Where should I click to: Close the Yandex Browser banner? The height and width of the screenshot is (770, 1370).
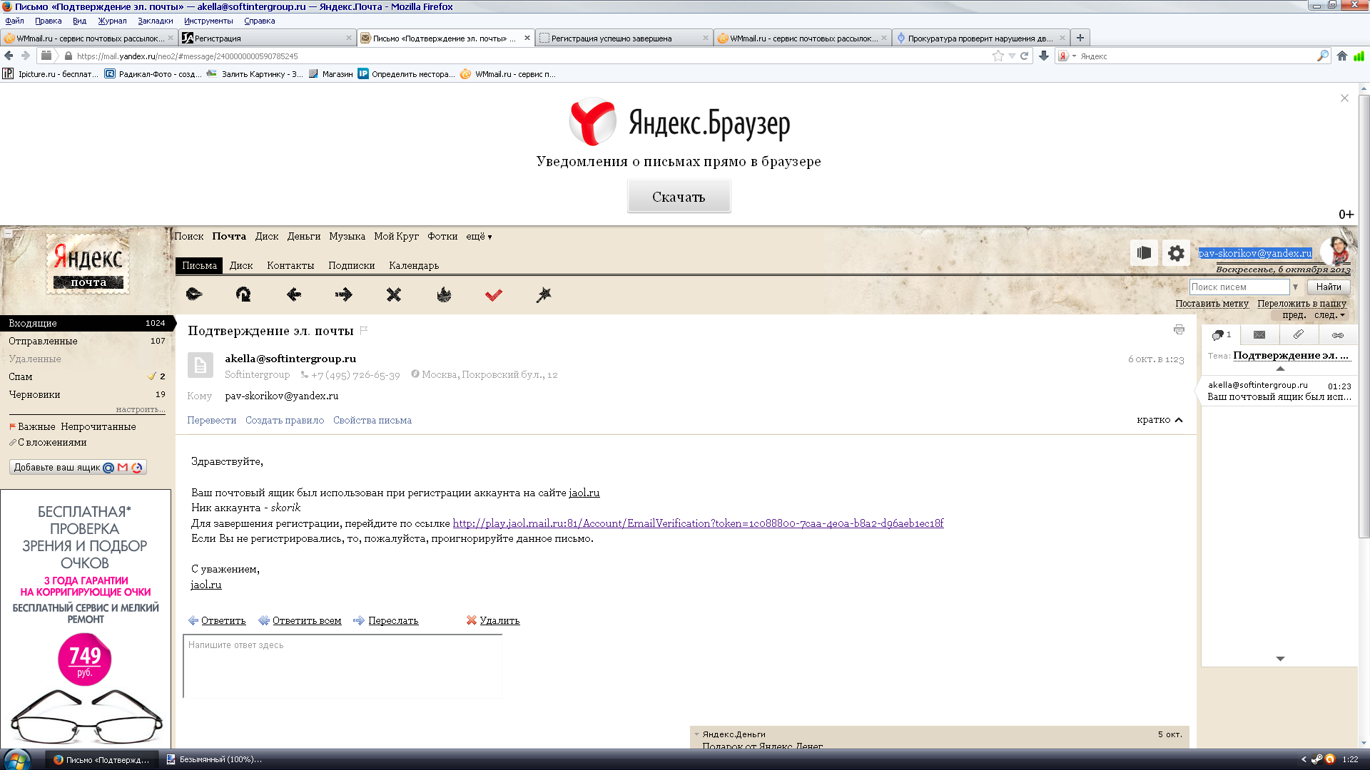[x=1344, y=98]
